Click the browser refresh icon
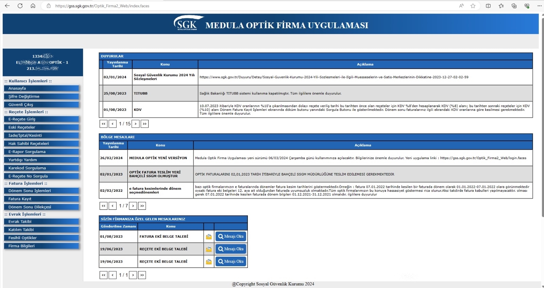 [20, 6]
